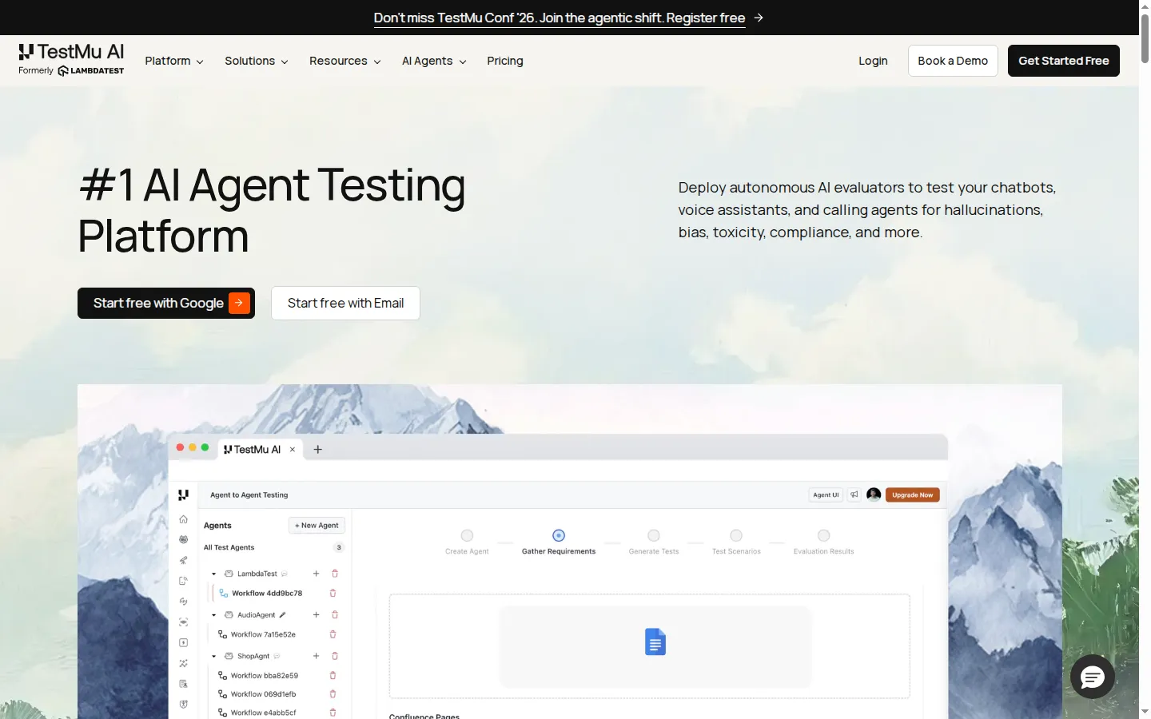Open the chat support bubble

point(1093,677)
